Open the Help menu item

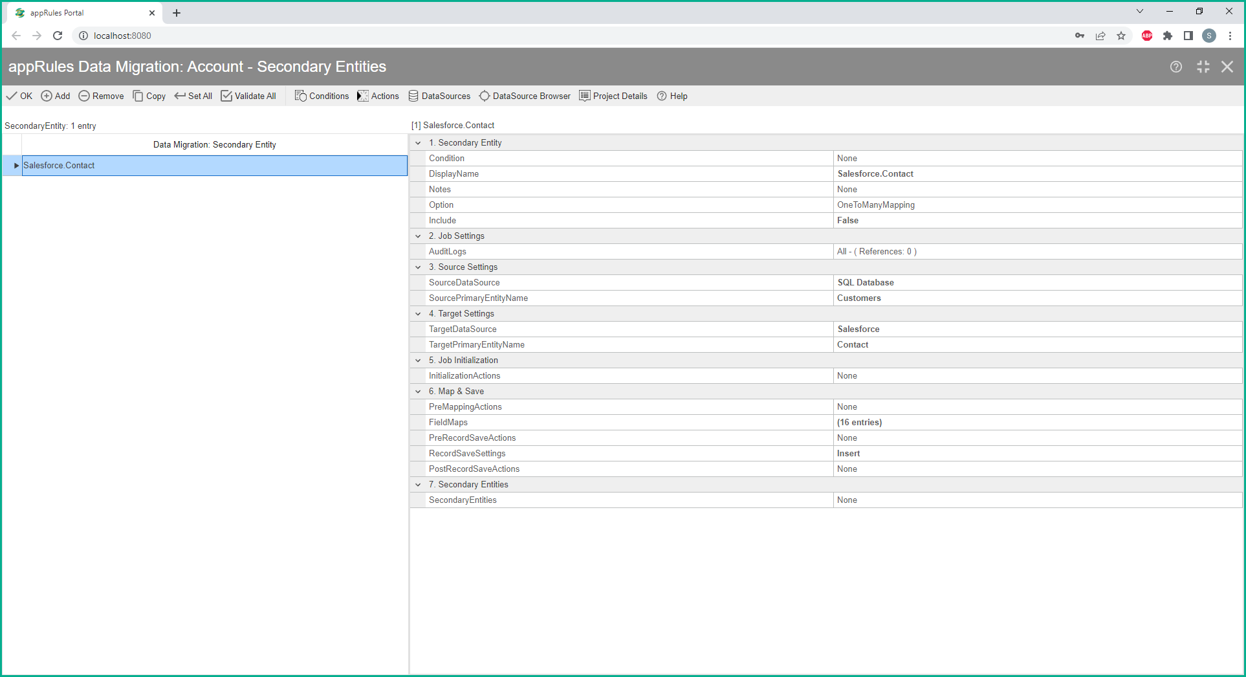point(672,96)
